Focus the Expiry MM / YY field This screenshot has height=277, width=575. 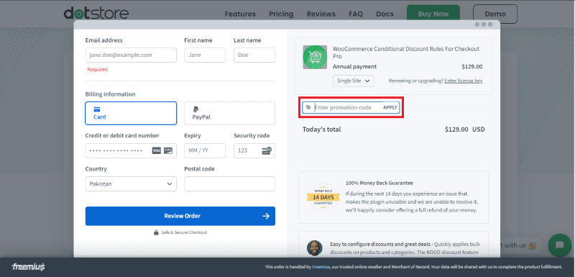[205, 151]
